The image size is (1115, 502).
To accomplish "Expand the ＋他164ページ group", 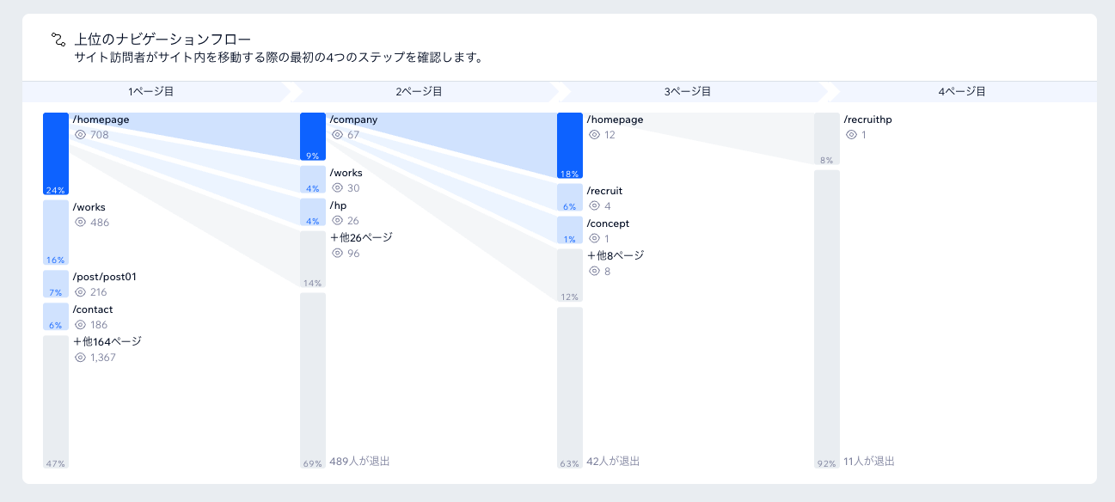I will (107, 342).
